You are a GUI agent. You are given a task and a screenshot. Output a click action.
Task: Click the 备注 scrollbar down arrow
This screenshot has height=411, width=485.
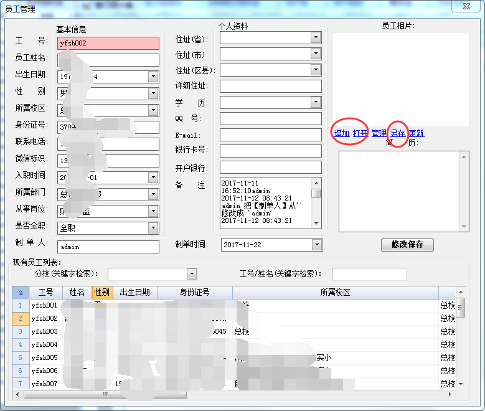(x=316, y=224)
